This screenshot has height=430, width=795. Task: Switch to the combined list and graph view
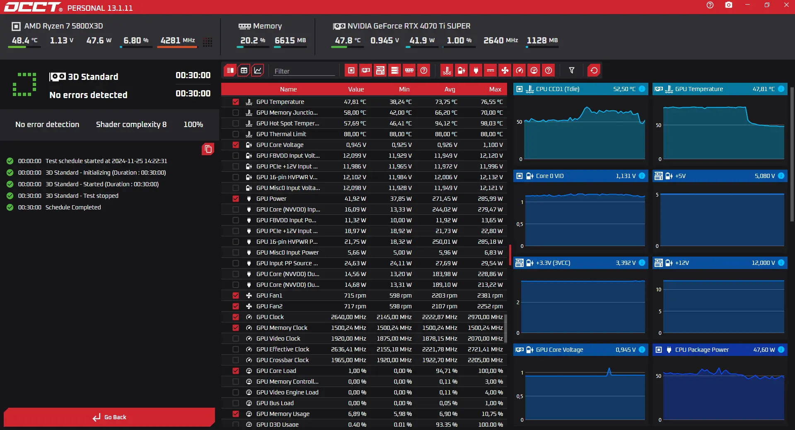tap(230, 70)
